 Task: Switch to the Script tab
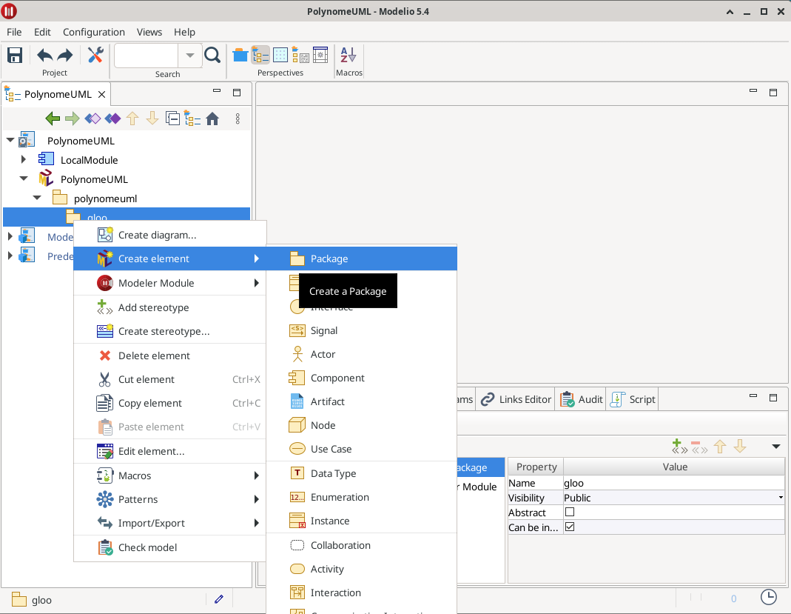633,399
